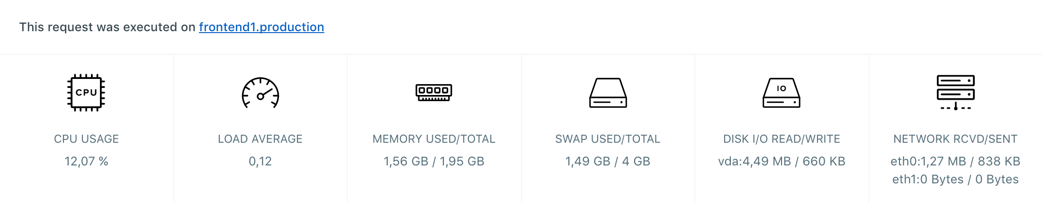The height and width of the screenshot is (207, 1042).
Task: Click the memory RAM module icon
Action: [434, 93]
